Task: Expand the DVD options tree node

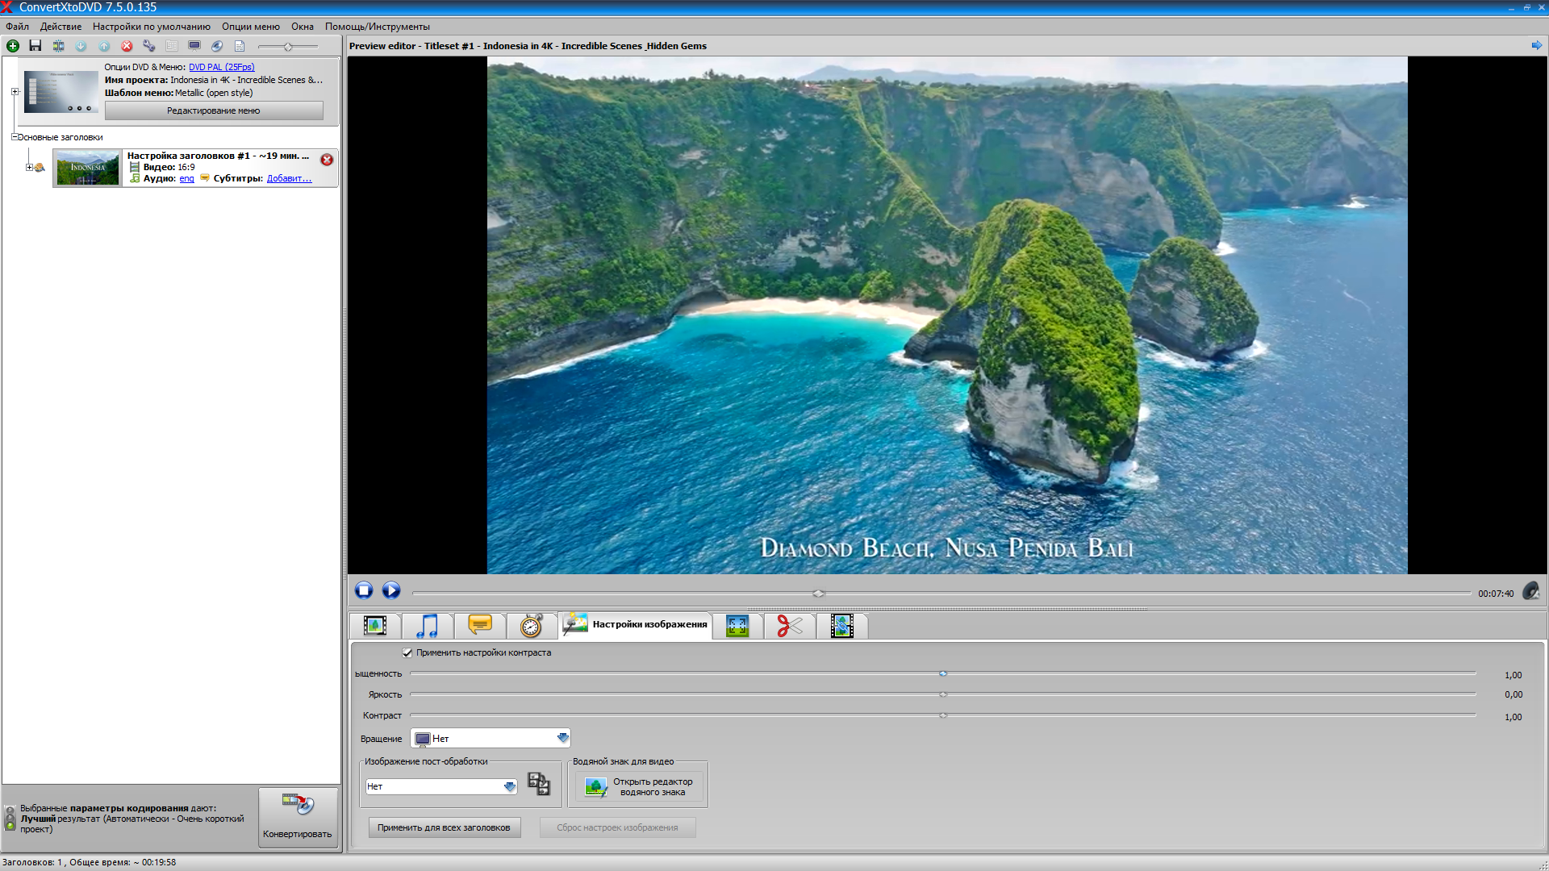Action: tap(15, 92)
